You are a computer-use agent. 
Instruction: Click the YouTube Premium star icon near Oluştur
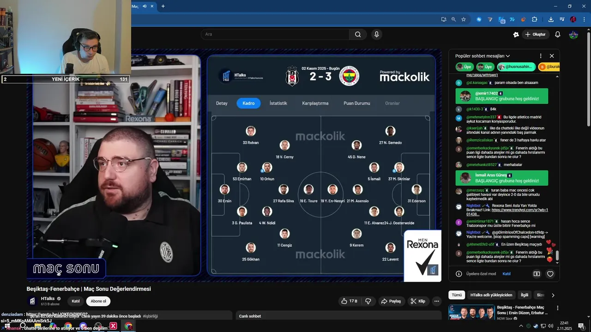516,35
